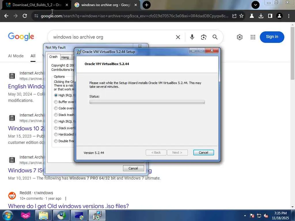Share this page via address bar icon
295x221 pixels.
pos(234,16)
